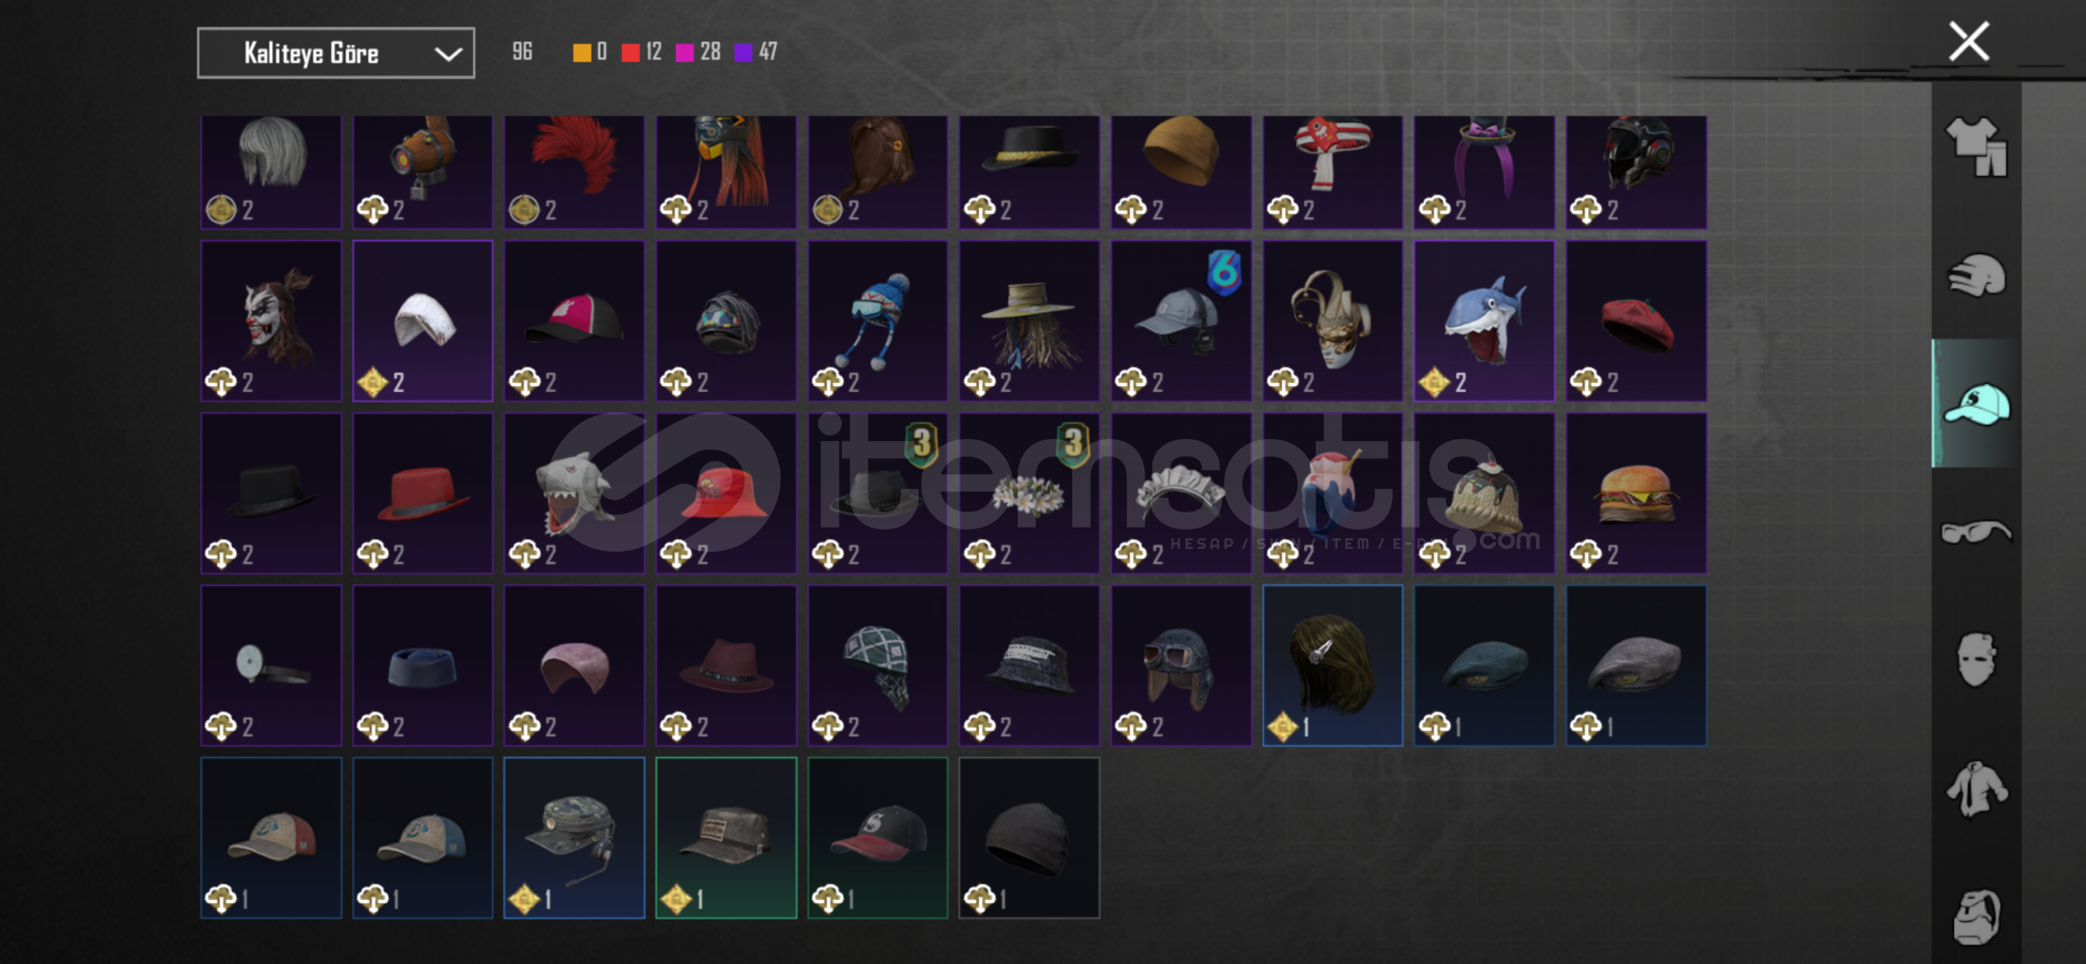Choose the clown mask headwear
This screenshot has width=2086, height=964.
(x=271, y=320)
